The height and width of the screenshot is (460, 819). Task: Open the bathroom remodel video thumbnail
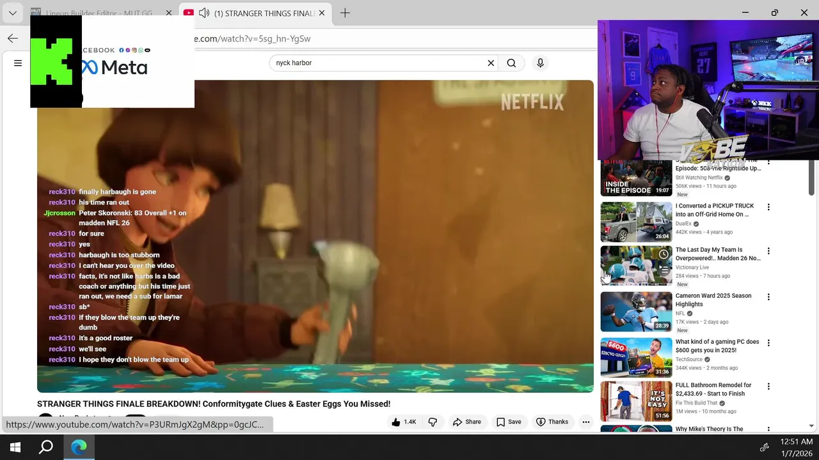pyautogui.click(x=636, y=401)
